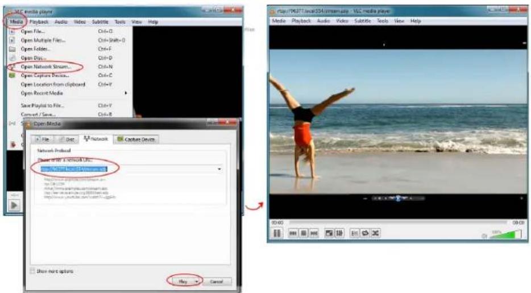Switch to Network tab in Open Media
Viewport: 531px width, 293px height.
[x=96, y=139]
